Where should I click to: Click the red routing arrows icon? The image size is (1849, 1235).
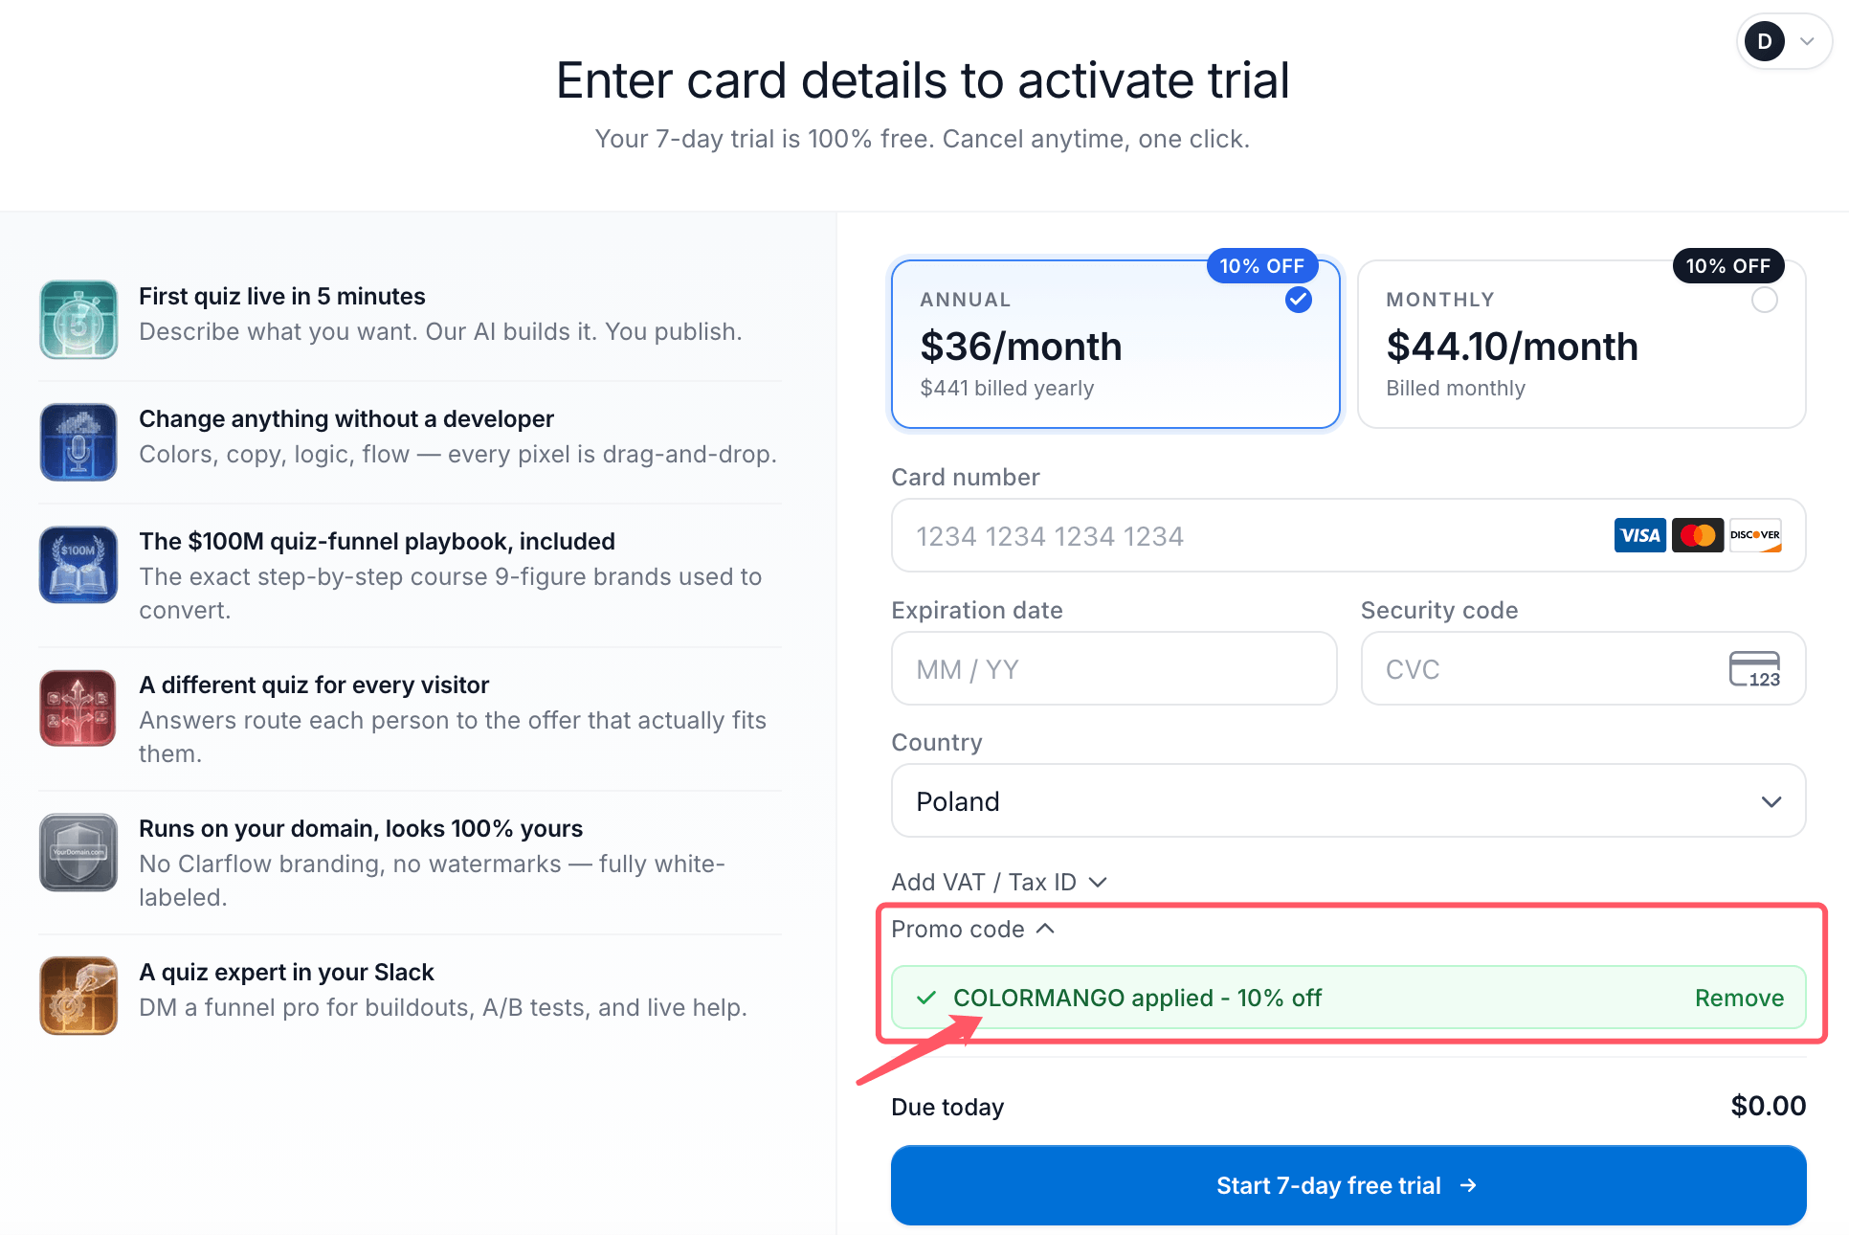(x=78, y=707)
